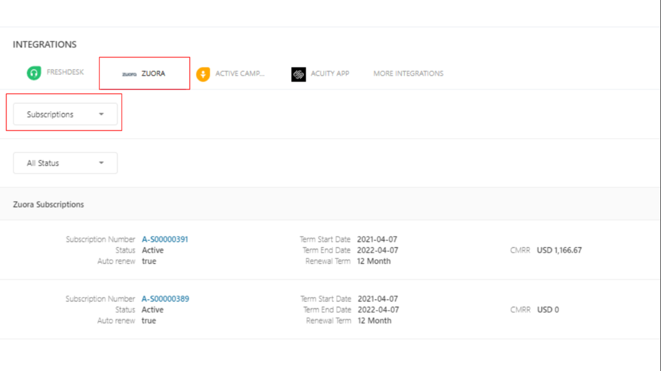Go to the Acuity App tab
Viewport: 661px width, 371px height.
point(330,73)
